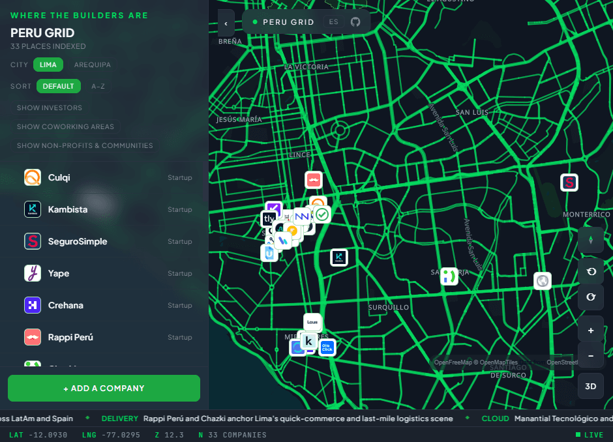Screen dimensions: 613x442
Task: Click the '33 PLACES INDEXED' text
Action: point(48,46)
